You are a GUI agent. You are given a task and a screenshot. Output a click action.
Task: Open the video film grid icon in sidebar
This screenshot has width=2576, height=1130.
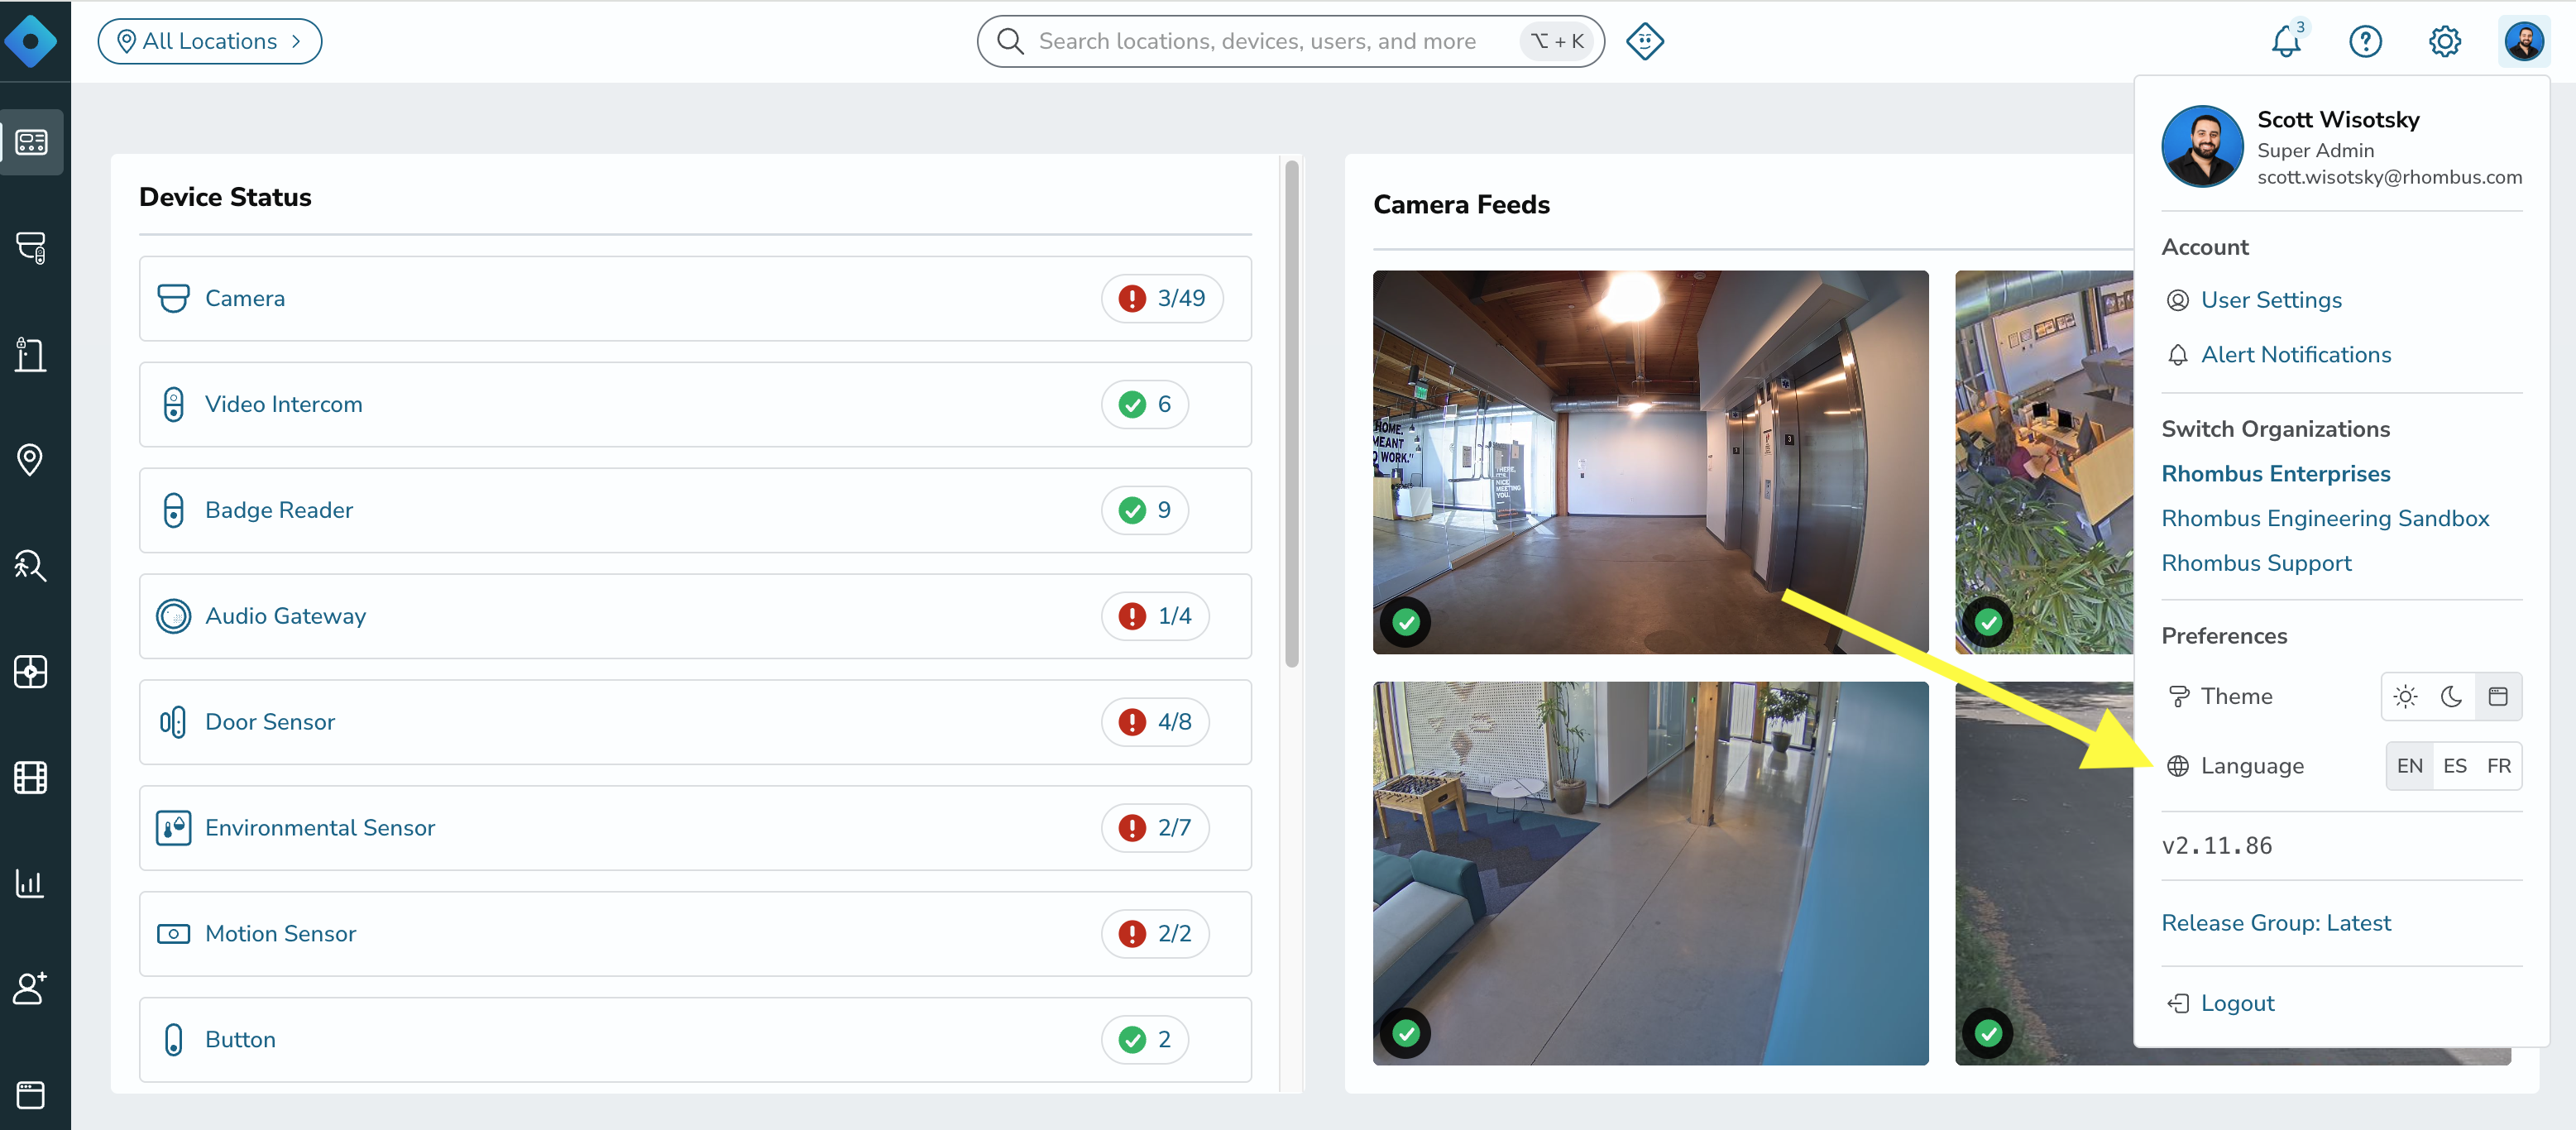(x=31, y=777)
